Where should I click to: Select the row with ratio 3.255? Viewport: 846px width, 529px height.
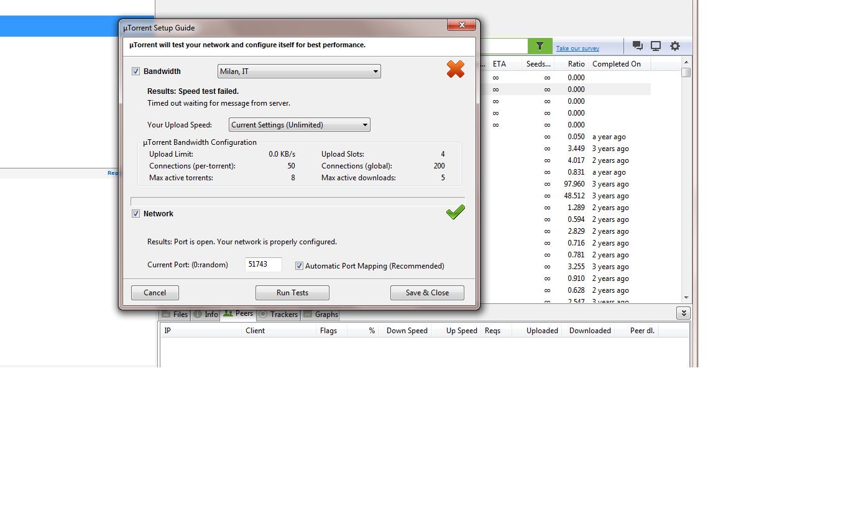click(564, 267)
